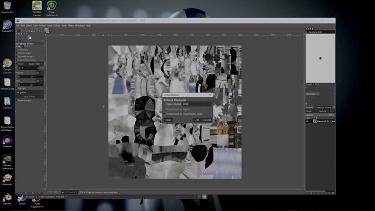Open Google Chrome desktop icon
This screenshot has width=375, height=211.
7,66
